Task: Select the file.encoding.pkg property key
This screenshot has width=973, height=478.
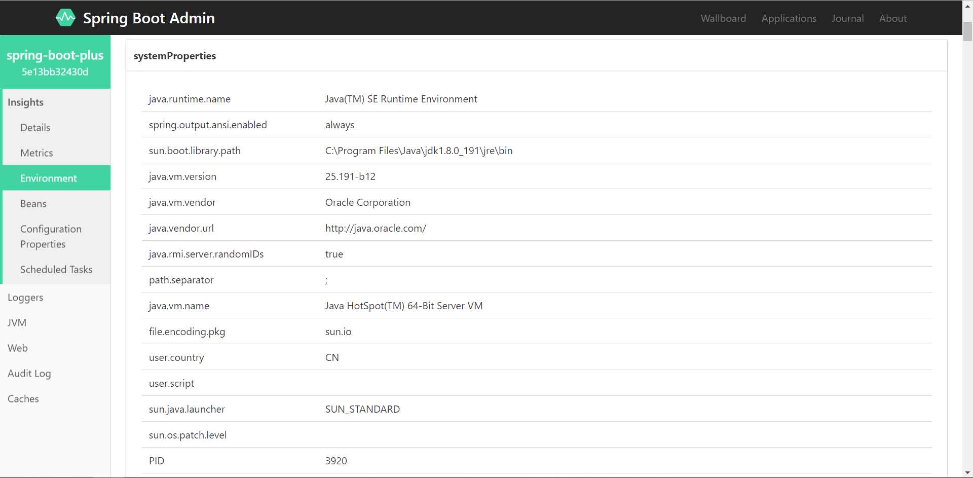Action: (187, 332)
